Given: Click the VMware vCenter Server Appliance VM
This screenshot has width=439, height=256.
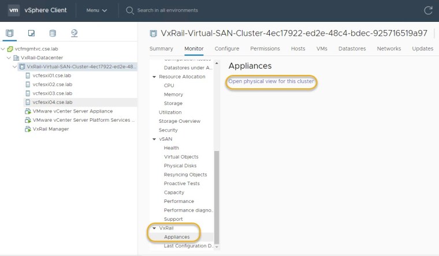Looking at the screenshot, I should tap(72, 111).
